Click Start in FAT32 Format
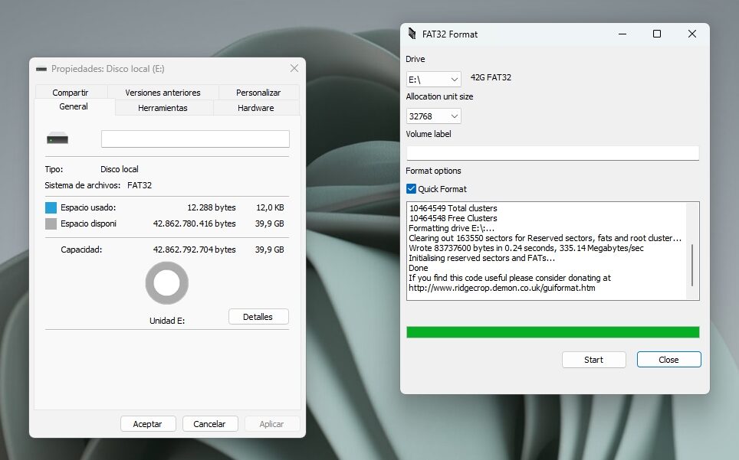739x460 pixels. pos(594,359)
